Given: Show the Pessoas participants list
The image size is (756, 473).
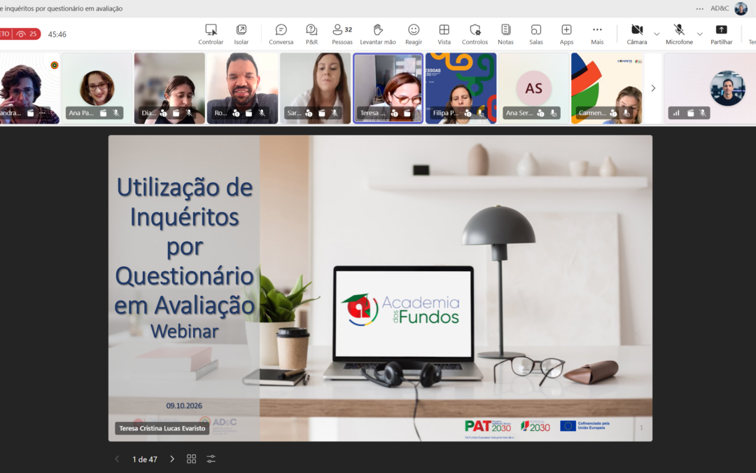Looking at the screenshot, I should (342, 34).
